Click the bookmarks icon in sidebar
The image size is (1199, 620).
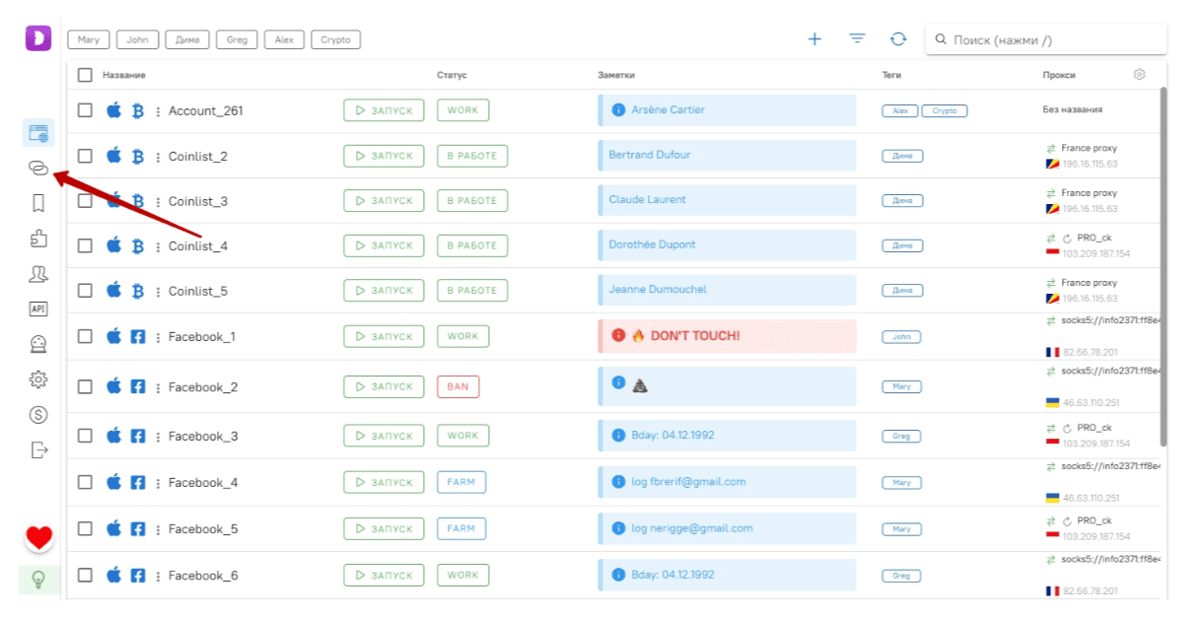point(38,203)
